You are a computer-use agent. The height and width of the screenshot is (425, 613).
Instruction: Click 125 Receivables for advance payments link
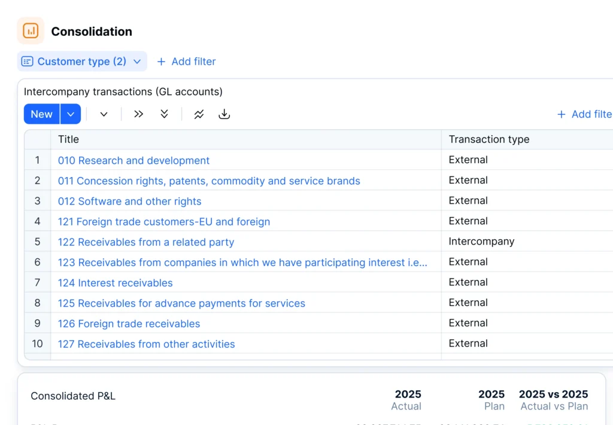click(181, 303)
